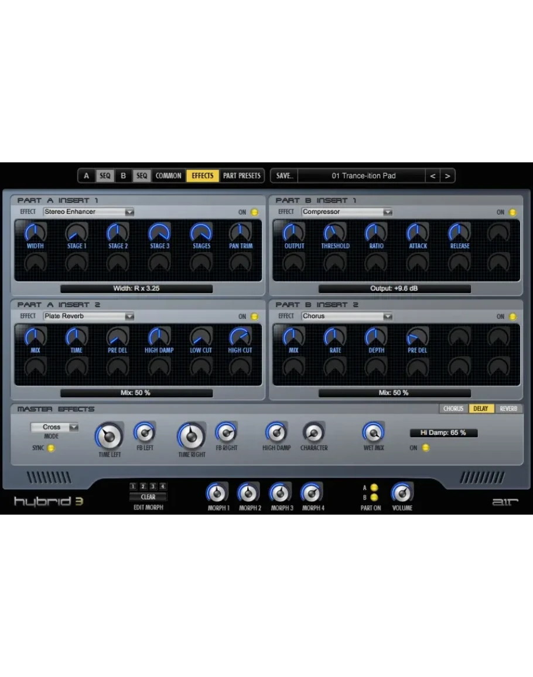This screenshot has height=677, width=533.
Task: Click the next preset arrow button
Action: pos(447,176)
